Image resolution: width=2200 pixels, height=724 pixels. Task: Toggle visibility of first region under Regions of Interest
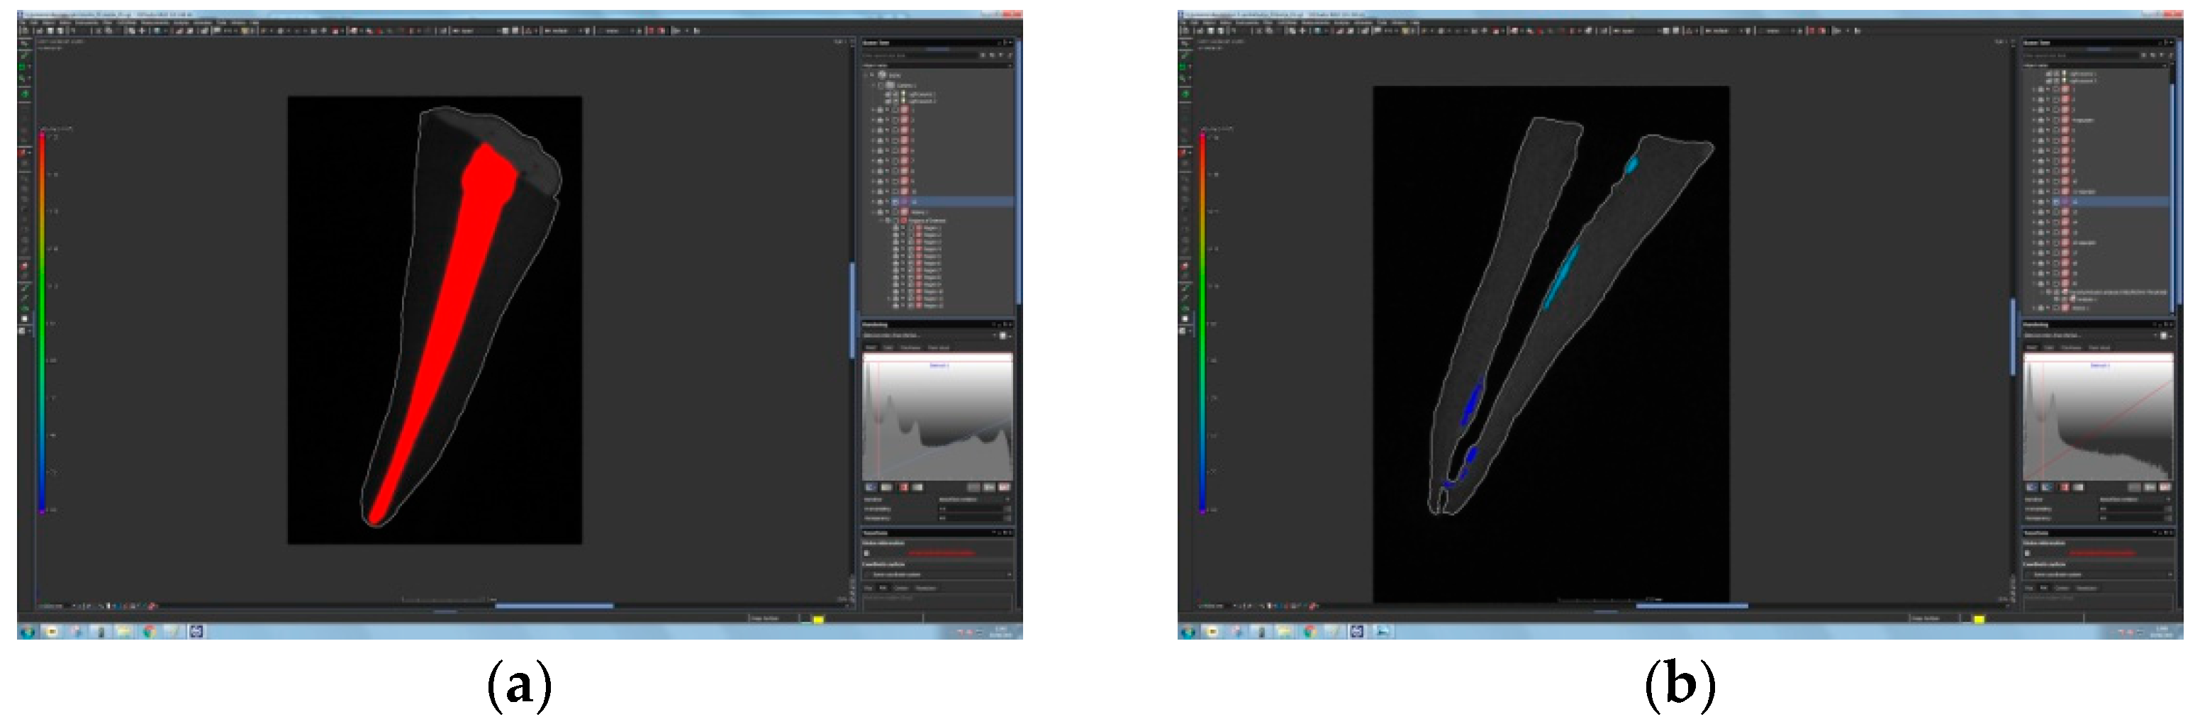click(x=896, y=228)
